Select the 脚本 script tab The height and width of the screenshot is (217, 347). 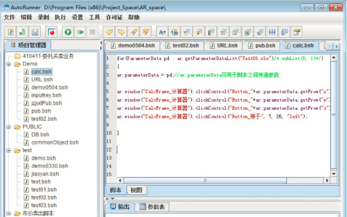click(115, 190)
